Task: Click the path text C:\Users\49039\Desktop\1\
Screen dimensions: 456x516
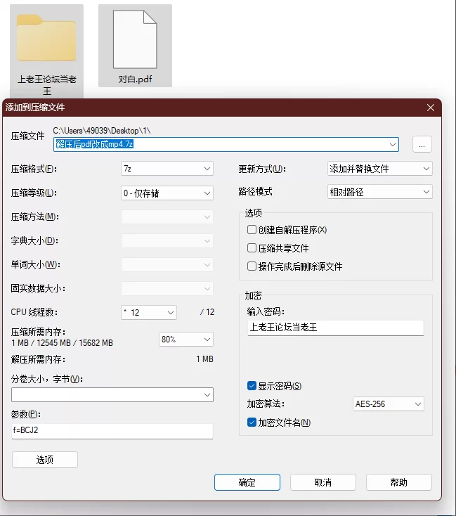Action: 102,131
